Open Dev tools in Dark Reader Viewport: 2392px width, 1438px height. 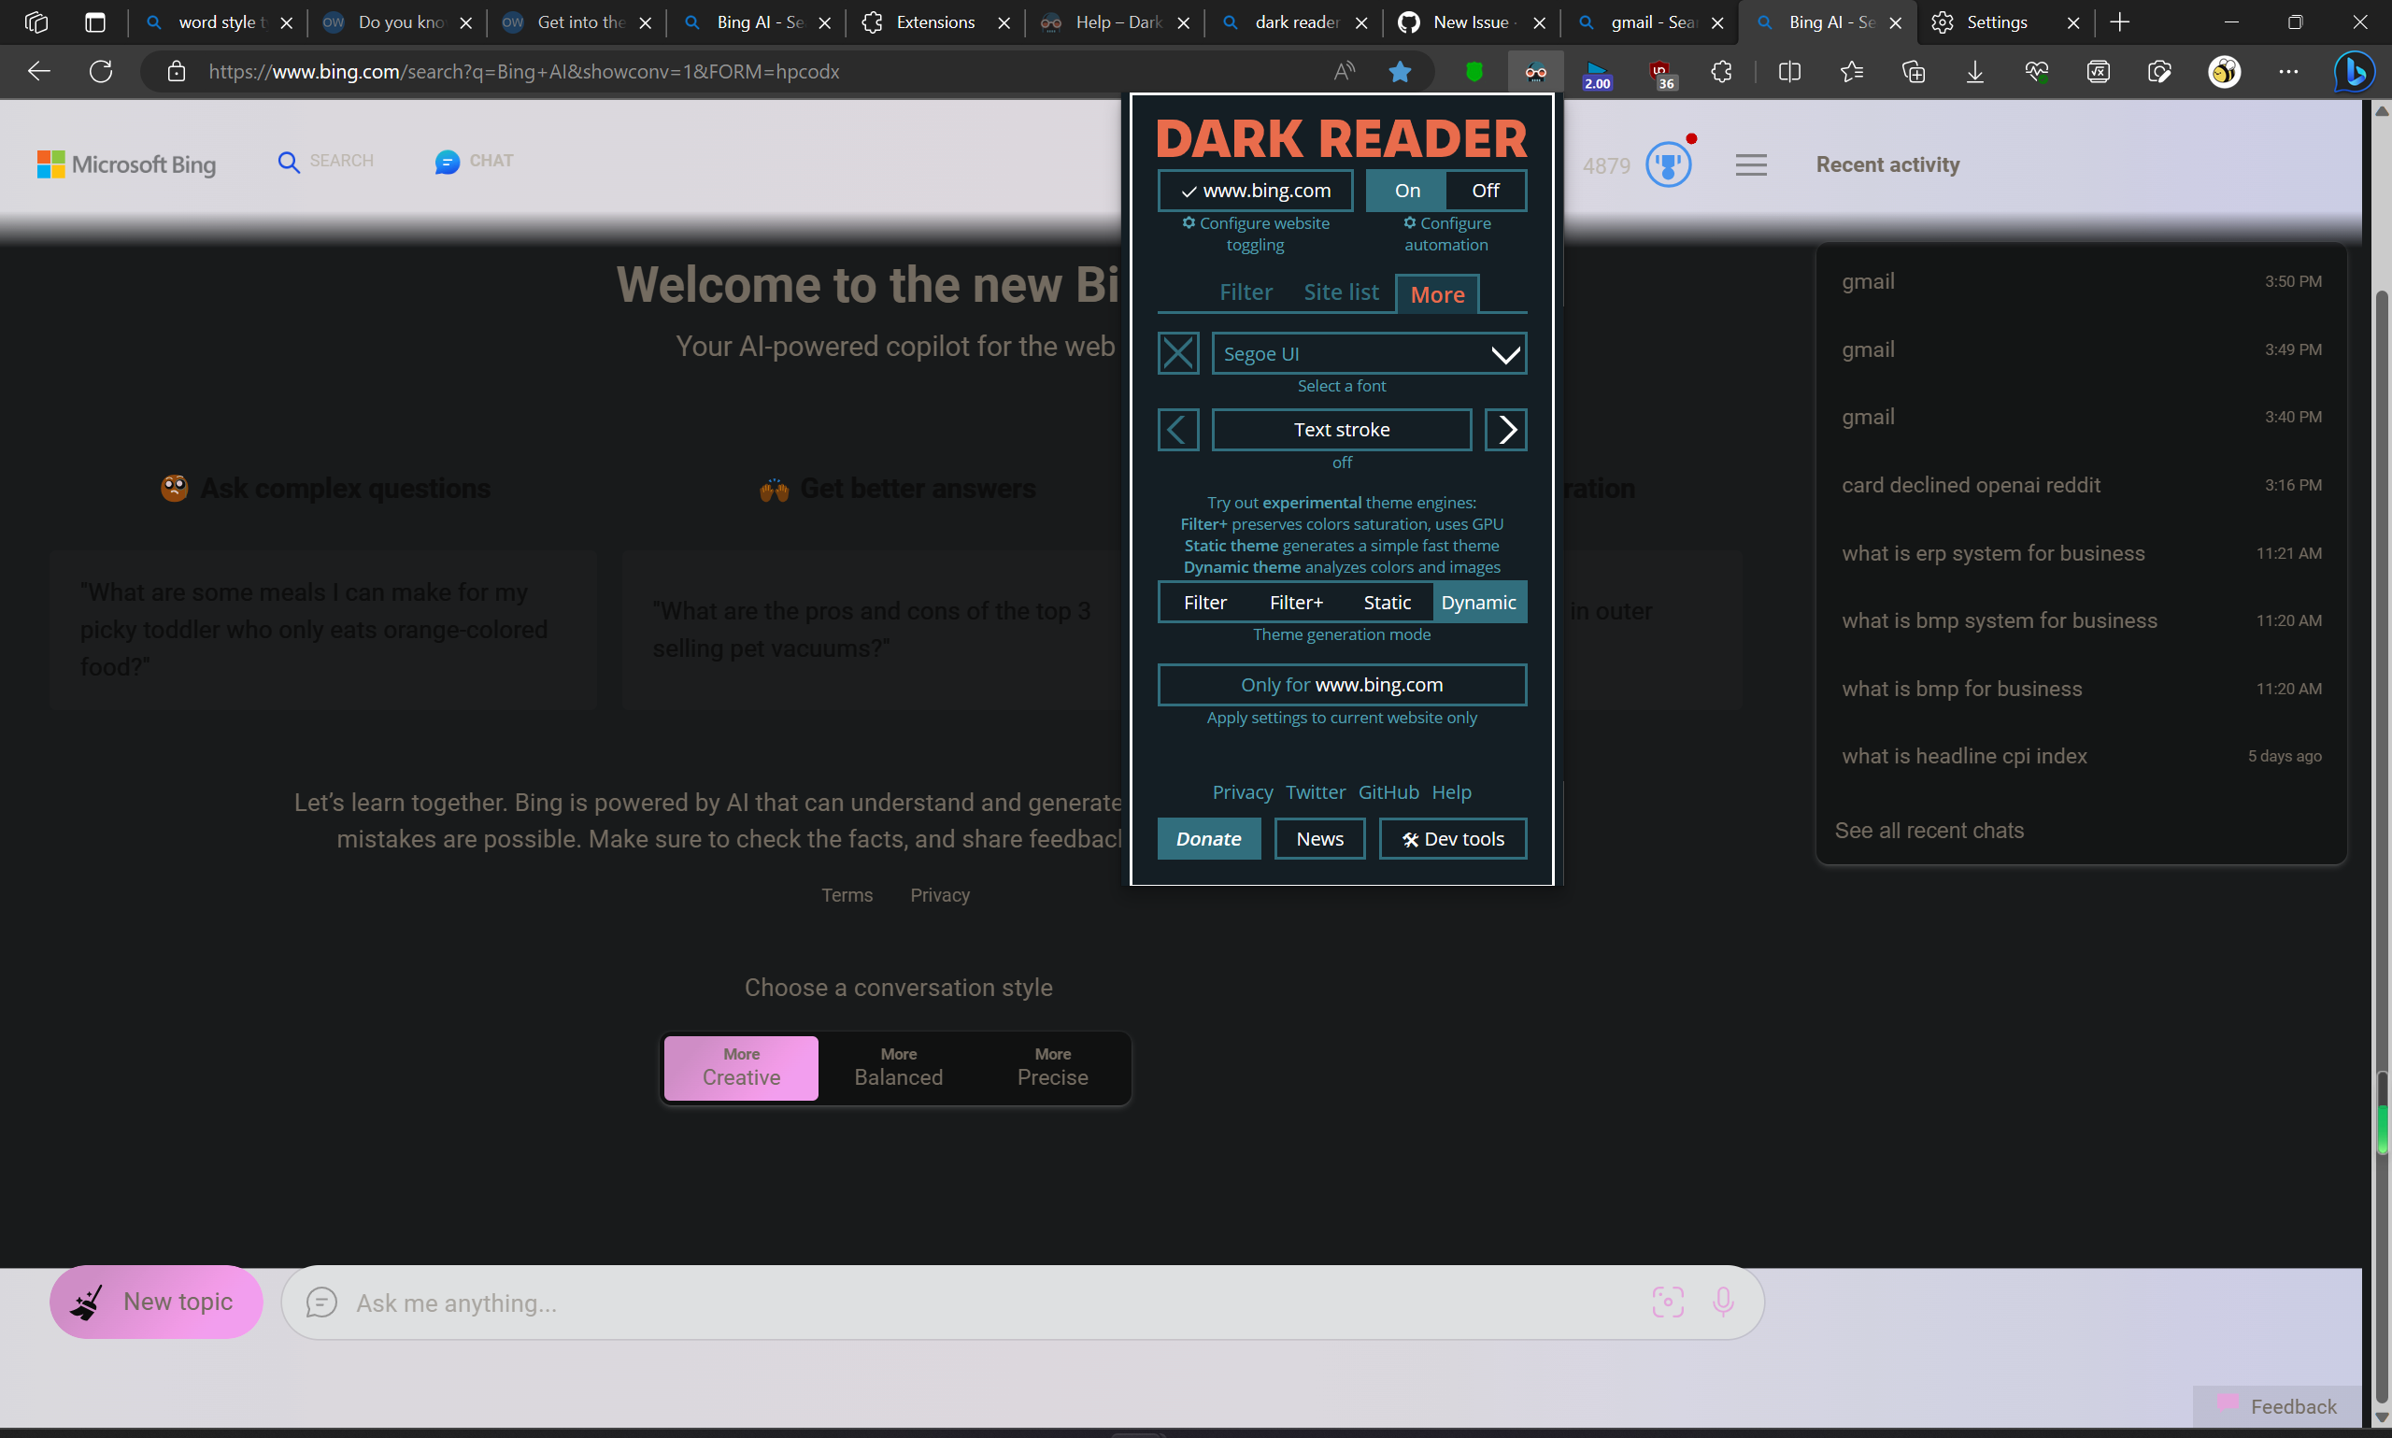[1451, 838]
